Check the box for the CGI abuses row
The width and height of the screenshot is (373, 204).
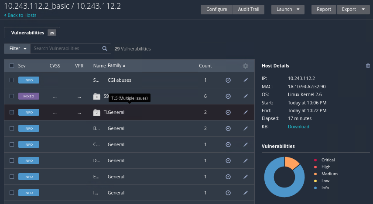(x=12, y=80)
